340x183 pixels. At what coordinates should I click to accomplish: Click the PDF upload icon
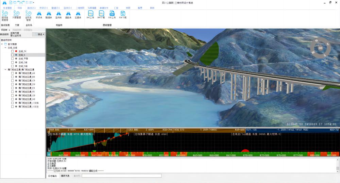(112, 15)
